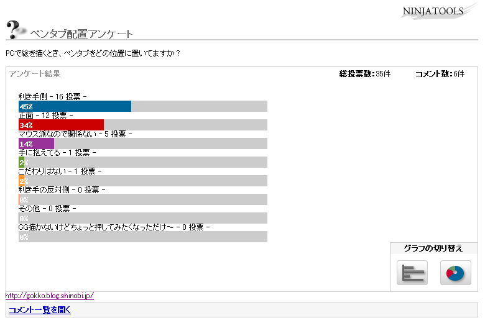Click the グラフの切り替え header

[x=433, y=248]
